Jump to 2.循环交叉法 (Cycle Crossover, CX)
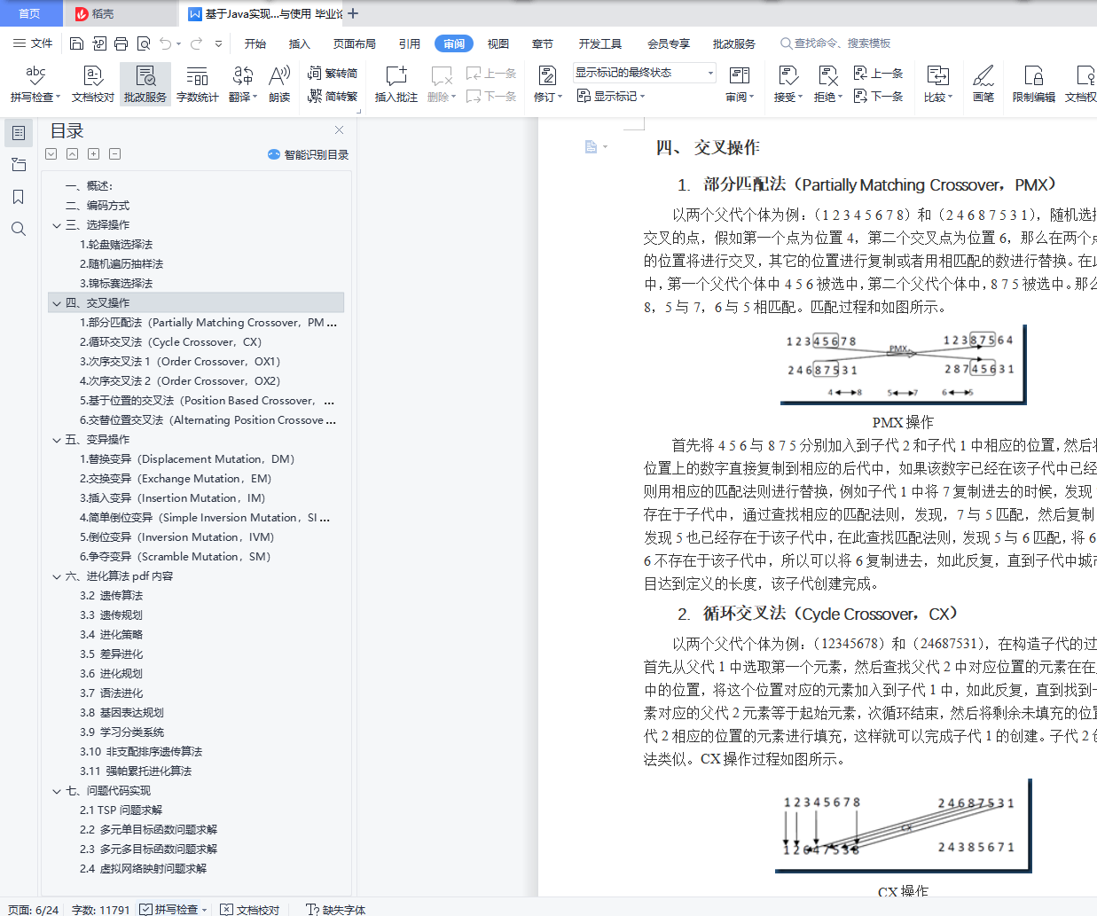 [x=171, y=342]
